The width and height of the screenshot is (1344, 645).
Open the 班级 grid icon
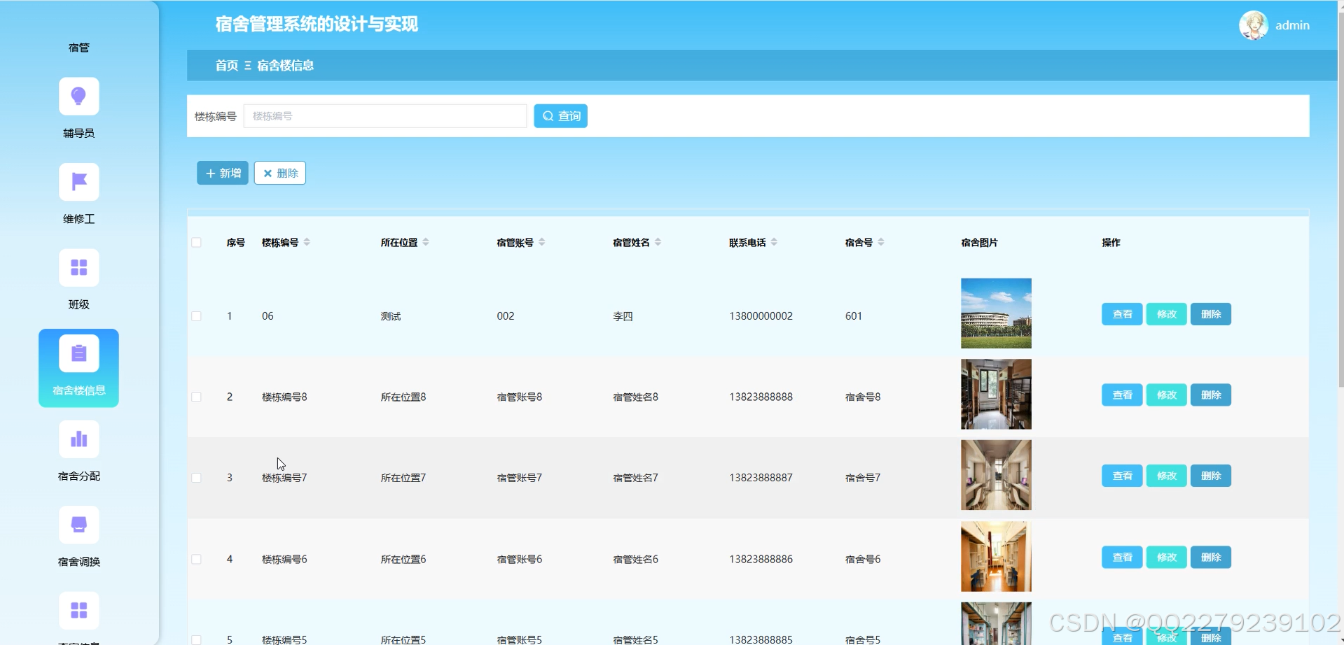coord(78,267)
